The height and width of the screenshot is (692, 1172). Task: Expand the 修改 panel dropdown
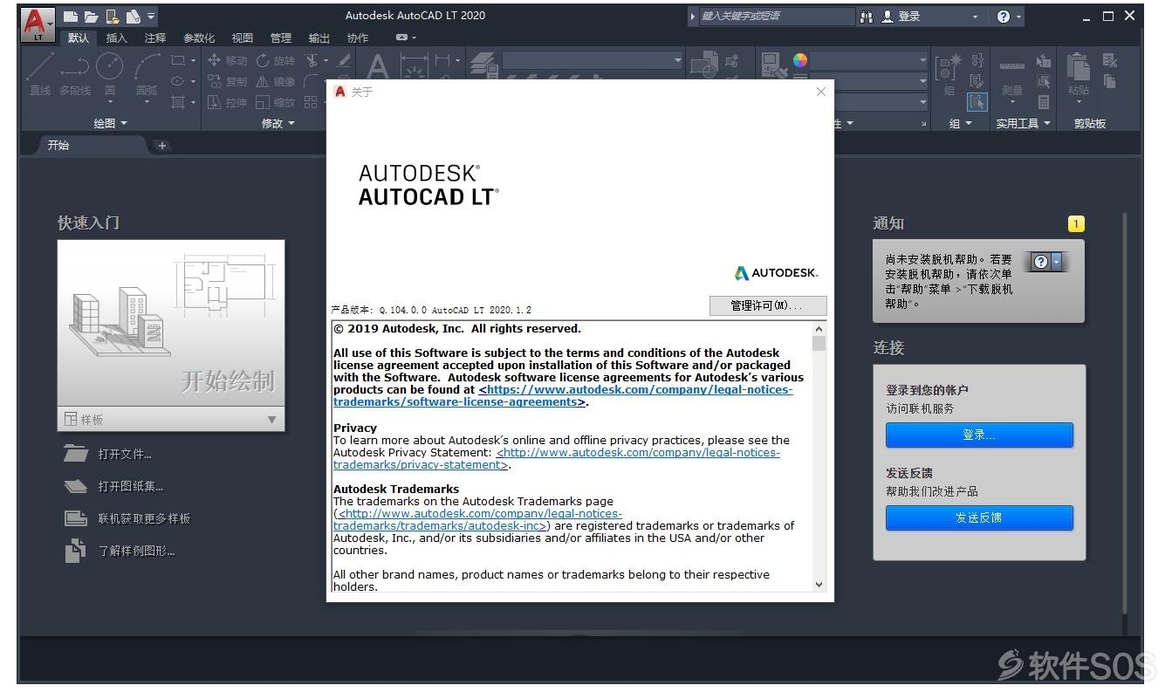pos(278,124)
